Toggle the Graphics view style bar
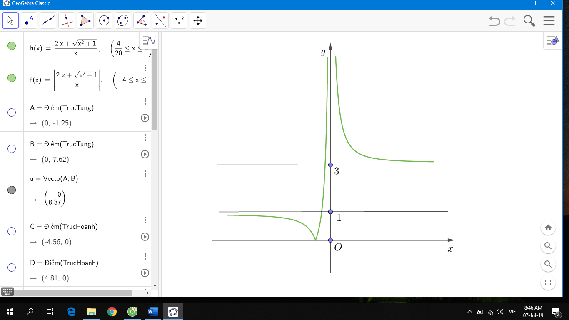 (x=552, y=41)
